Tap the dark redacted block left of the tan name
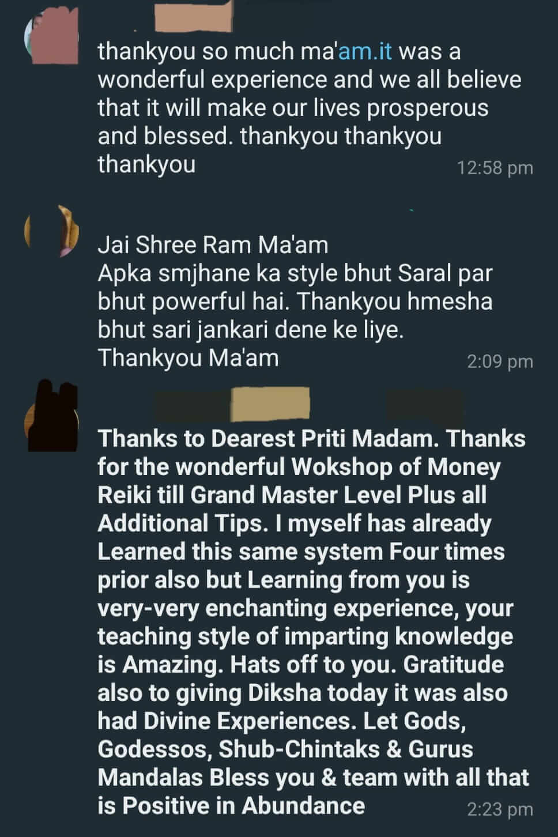Image resolution: width=558 pixels, height=837 pixels. click(x=191, y=405)
